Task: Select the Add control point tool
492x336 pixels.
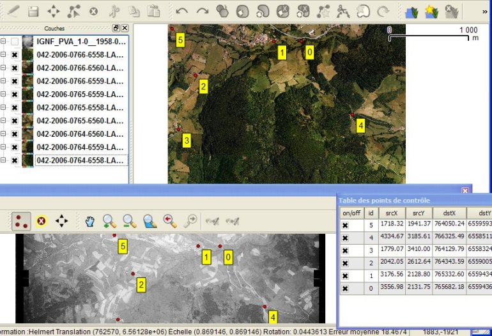Action: (20, 221)
